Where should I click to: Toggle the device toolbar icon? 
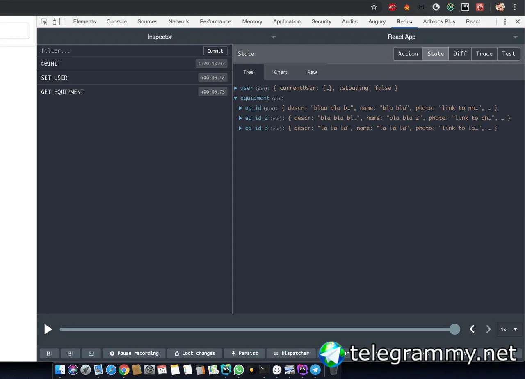coord(56,22)
